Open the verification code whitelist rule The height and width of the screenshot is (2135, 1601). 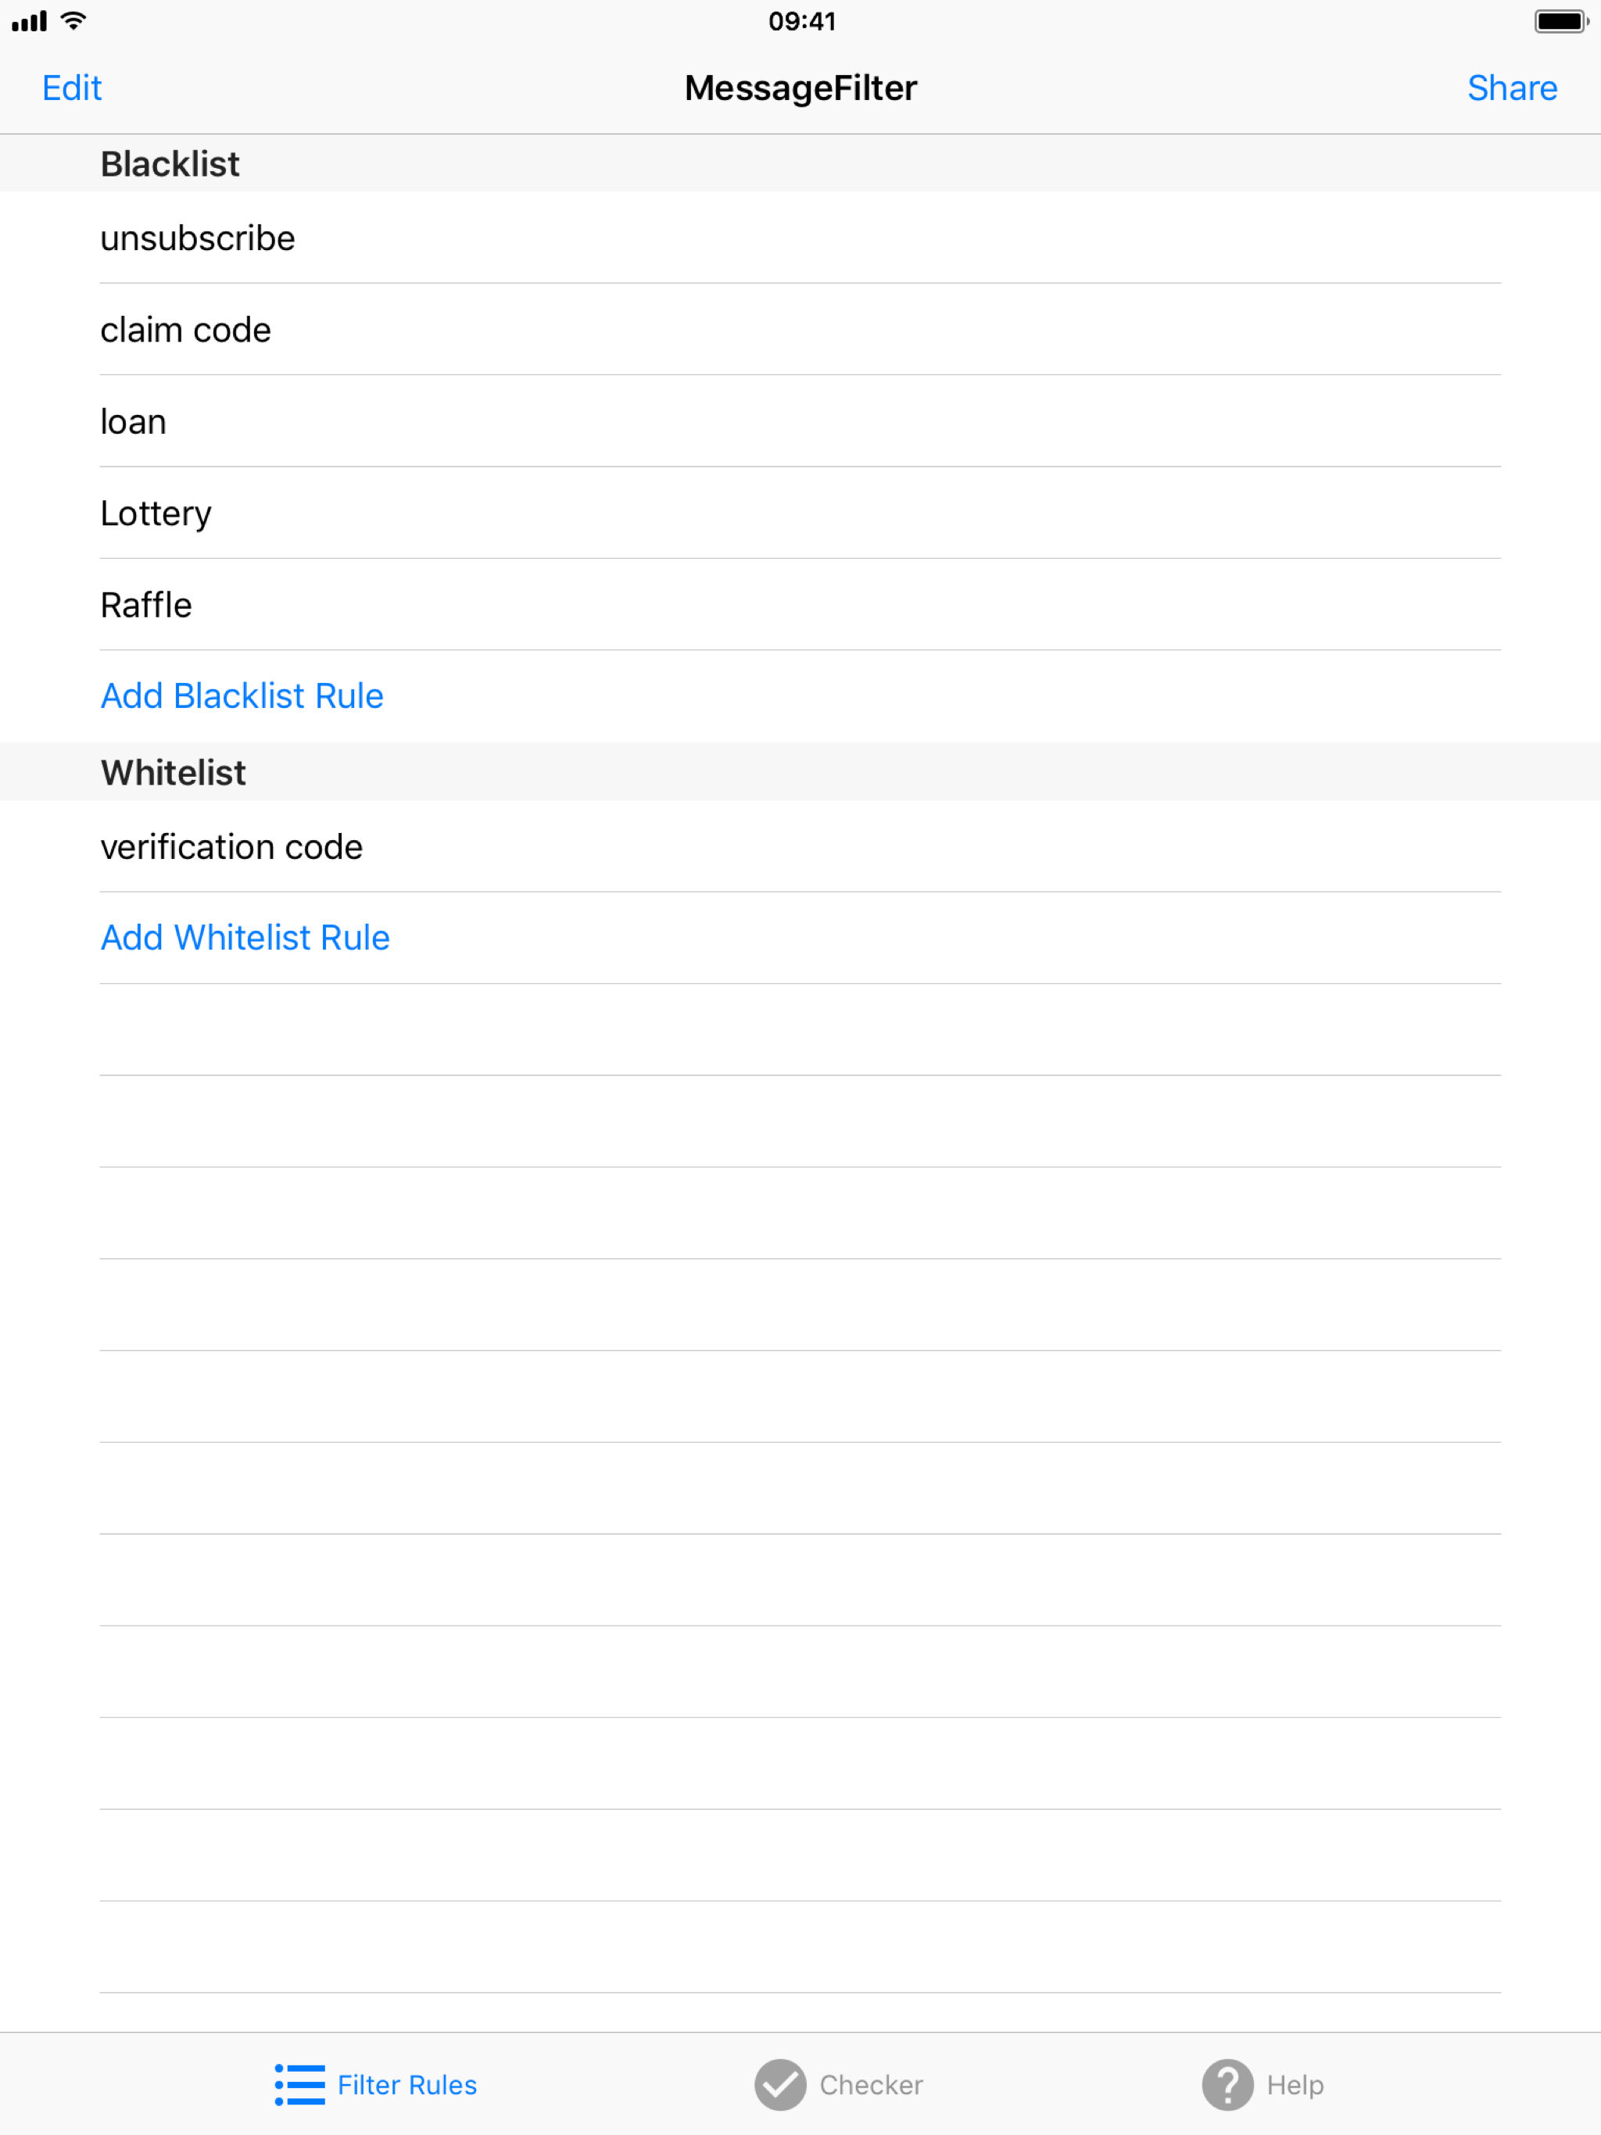pos(231,846)
